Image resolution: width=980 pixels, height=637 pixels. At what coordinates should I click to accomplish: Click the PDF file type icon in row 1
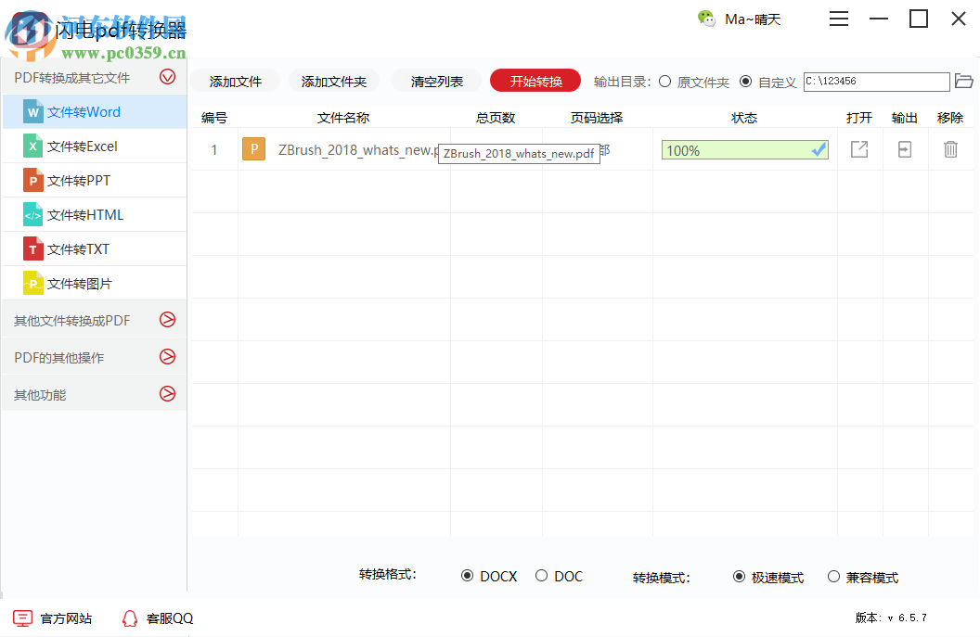[x=253, y=148]
